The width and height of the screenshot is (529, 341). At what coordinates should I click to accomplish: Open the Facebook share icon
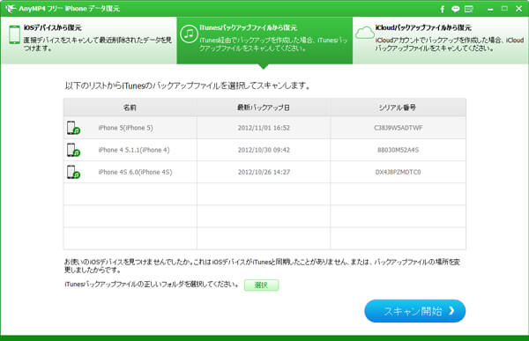pos(442,9)
